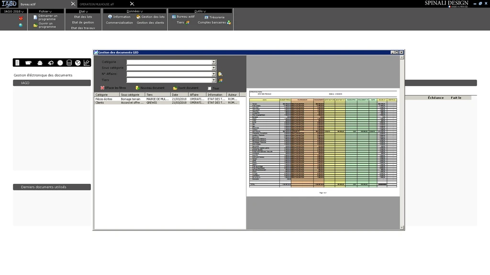Click the search icon next to N° Affaire
490x275 pixels.
point(220,74)
